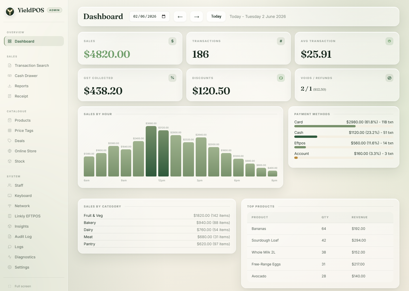Click the Sourdough Loaf product row
This screenshot has height=291, width=409.
point(320,240)
